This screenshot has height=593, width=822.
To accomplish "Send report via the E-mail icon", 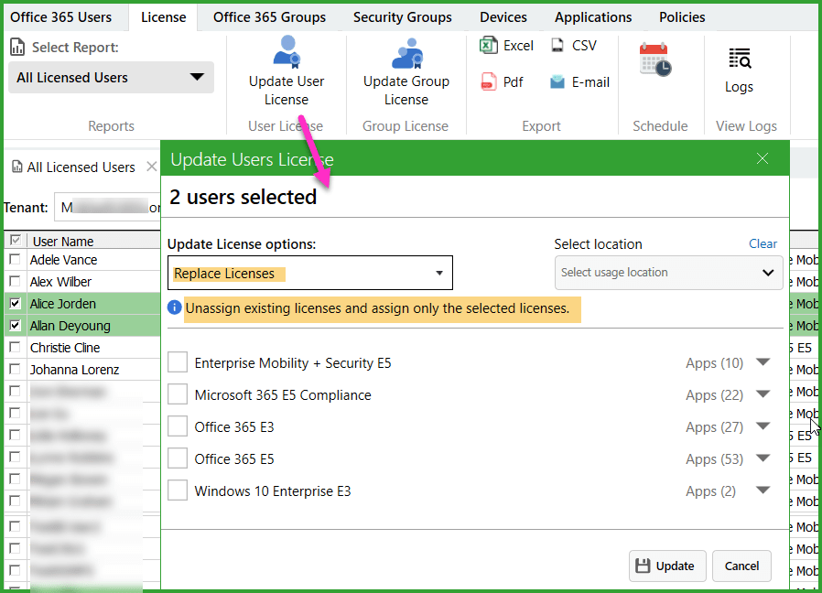I will pos(557,81).
